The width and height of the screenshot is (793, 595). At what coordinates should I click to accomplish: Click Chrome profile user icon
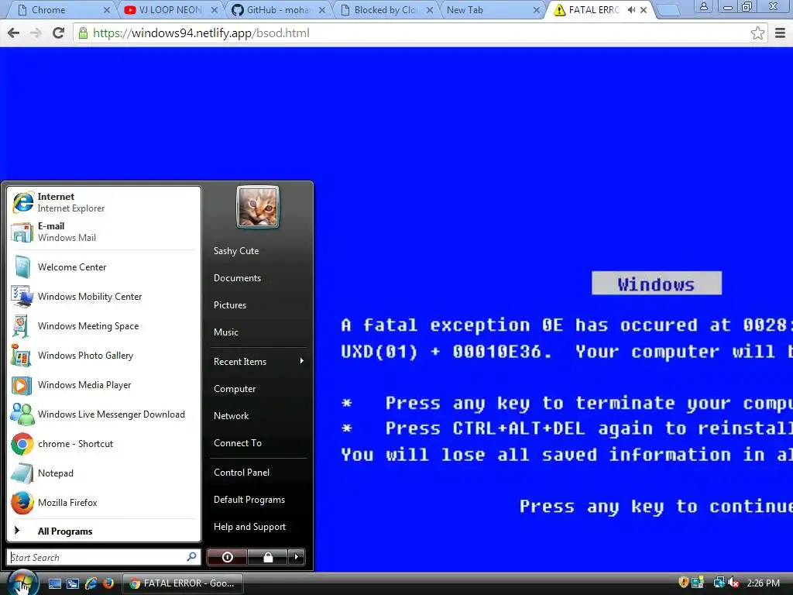[x=703, y=6]
